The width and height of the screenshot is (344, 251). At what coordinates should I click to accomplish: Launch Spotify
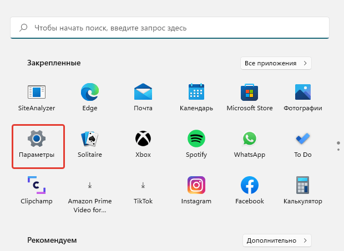[196, 144]
